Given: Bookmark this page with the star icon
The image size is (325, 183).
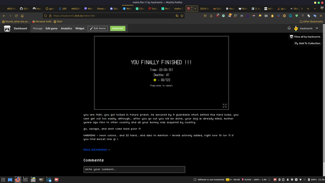Looking at the screenshot, I should click(x=182, y=16).
